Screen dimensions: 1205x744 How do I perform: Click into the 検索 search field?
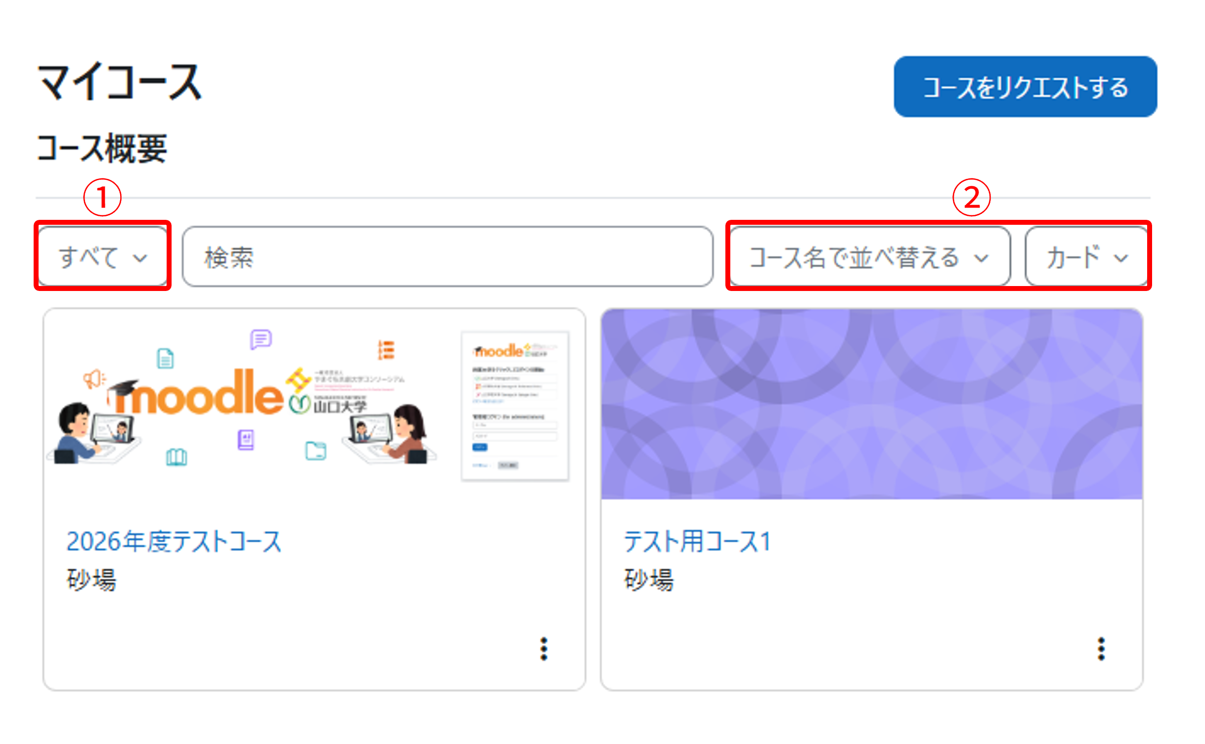[447, 256]
